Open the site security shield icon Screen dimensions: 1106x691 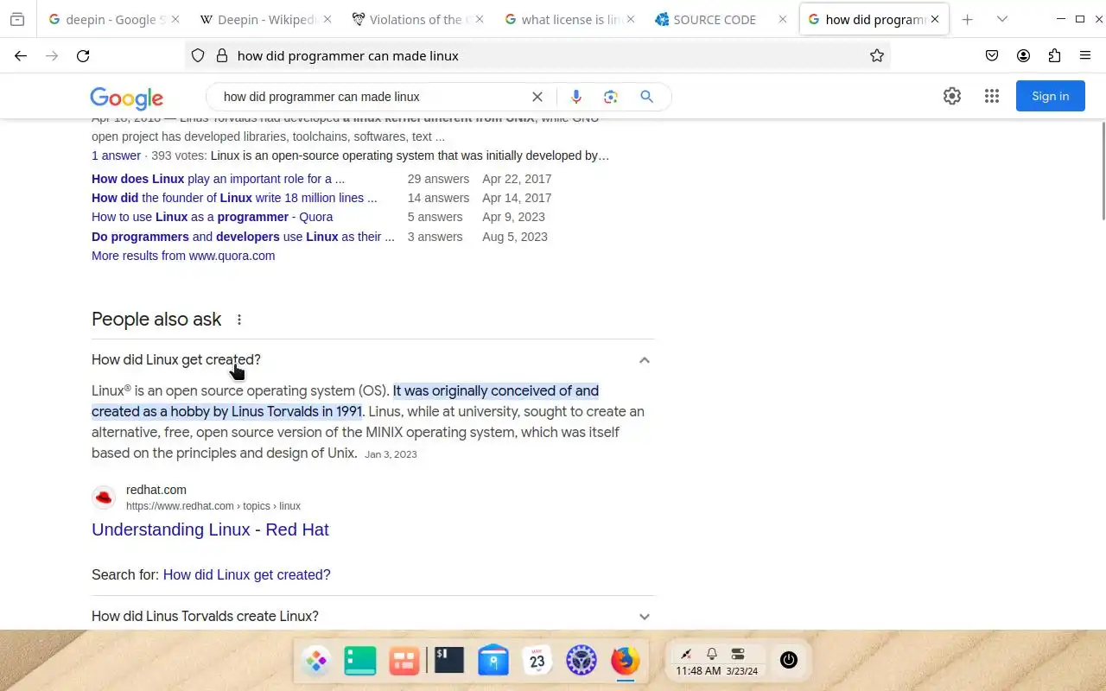(198, 55)
